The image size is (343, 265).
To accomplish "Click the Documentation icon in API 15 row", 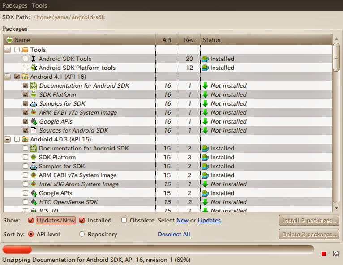I will click(34, 148).
